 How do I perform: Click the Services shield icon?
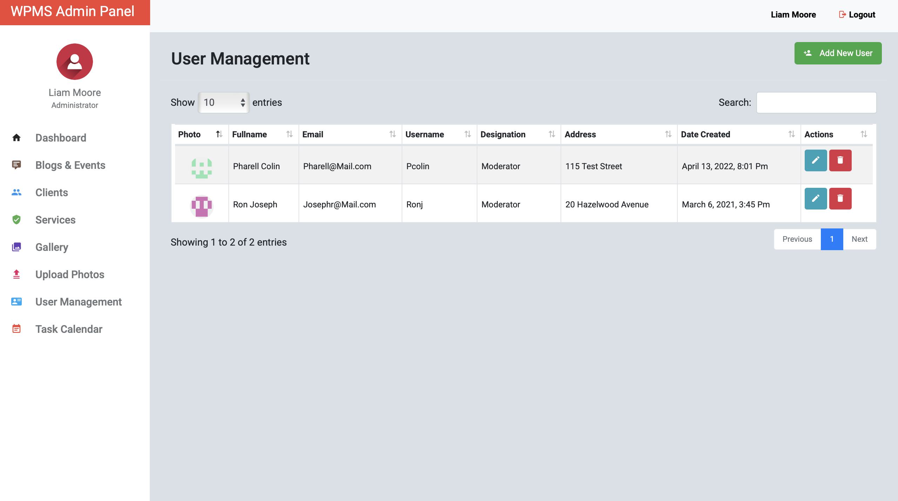coord(16,220)
